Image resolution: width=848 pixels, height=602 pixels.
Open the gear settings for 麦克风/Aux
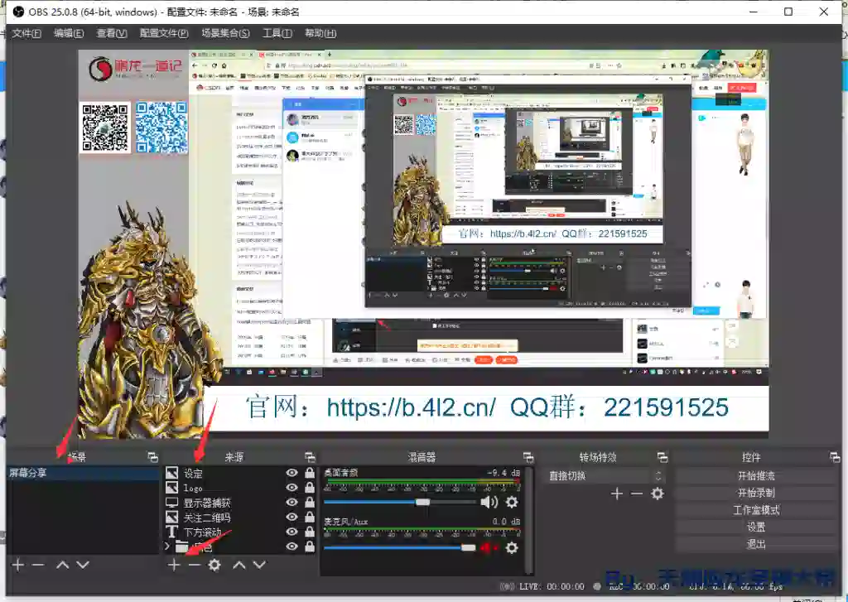[x=512, y=548]
